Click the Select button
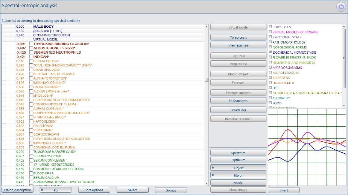 pyautogui.click(x=132, y=190)
